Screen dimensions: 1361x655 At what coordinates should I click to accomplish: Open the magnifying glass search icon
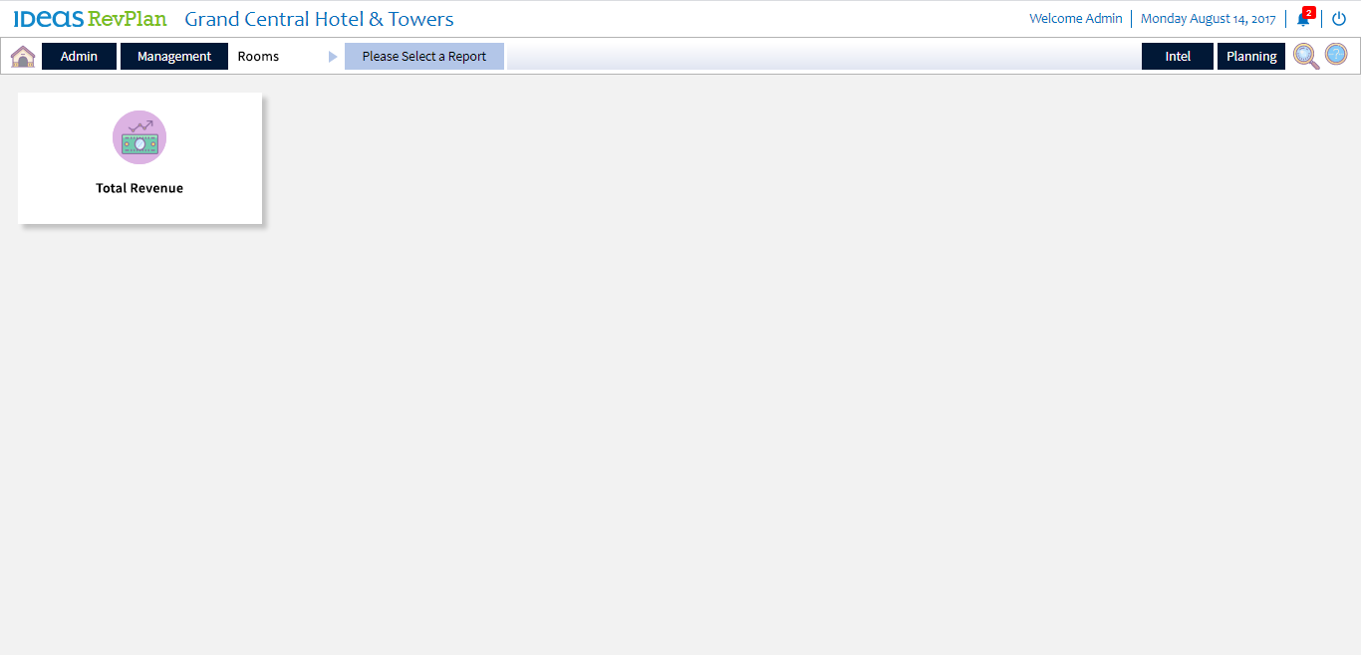[1306, 56]
